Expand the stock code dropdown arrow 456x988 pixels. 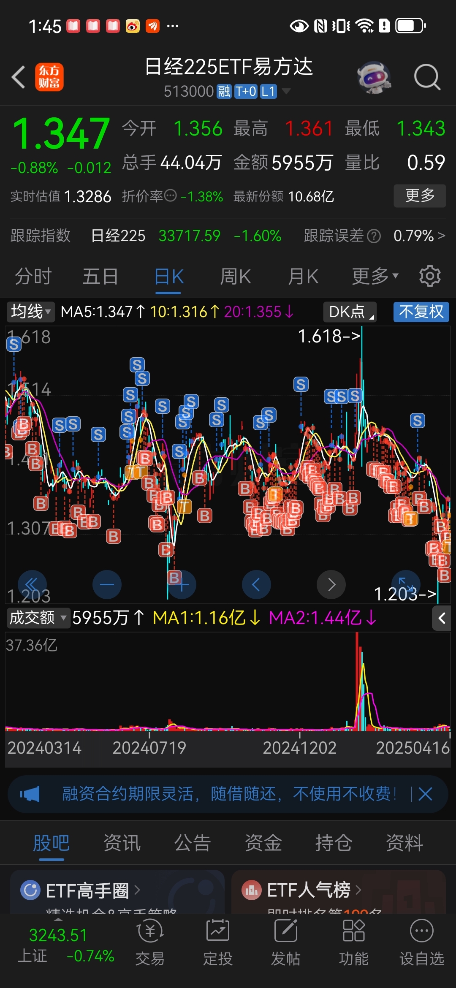(x=286, y=91)
